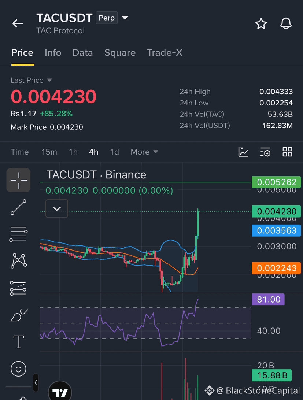
Task: Open the Square tab
Action: coord(120,53)
